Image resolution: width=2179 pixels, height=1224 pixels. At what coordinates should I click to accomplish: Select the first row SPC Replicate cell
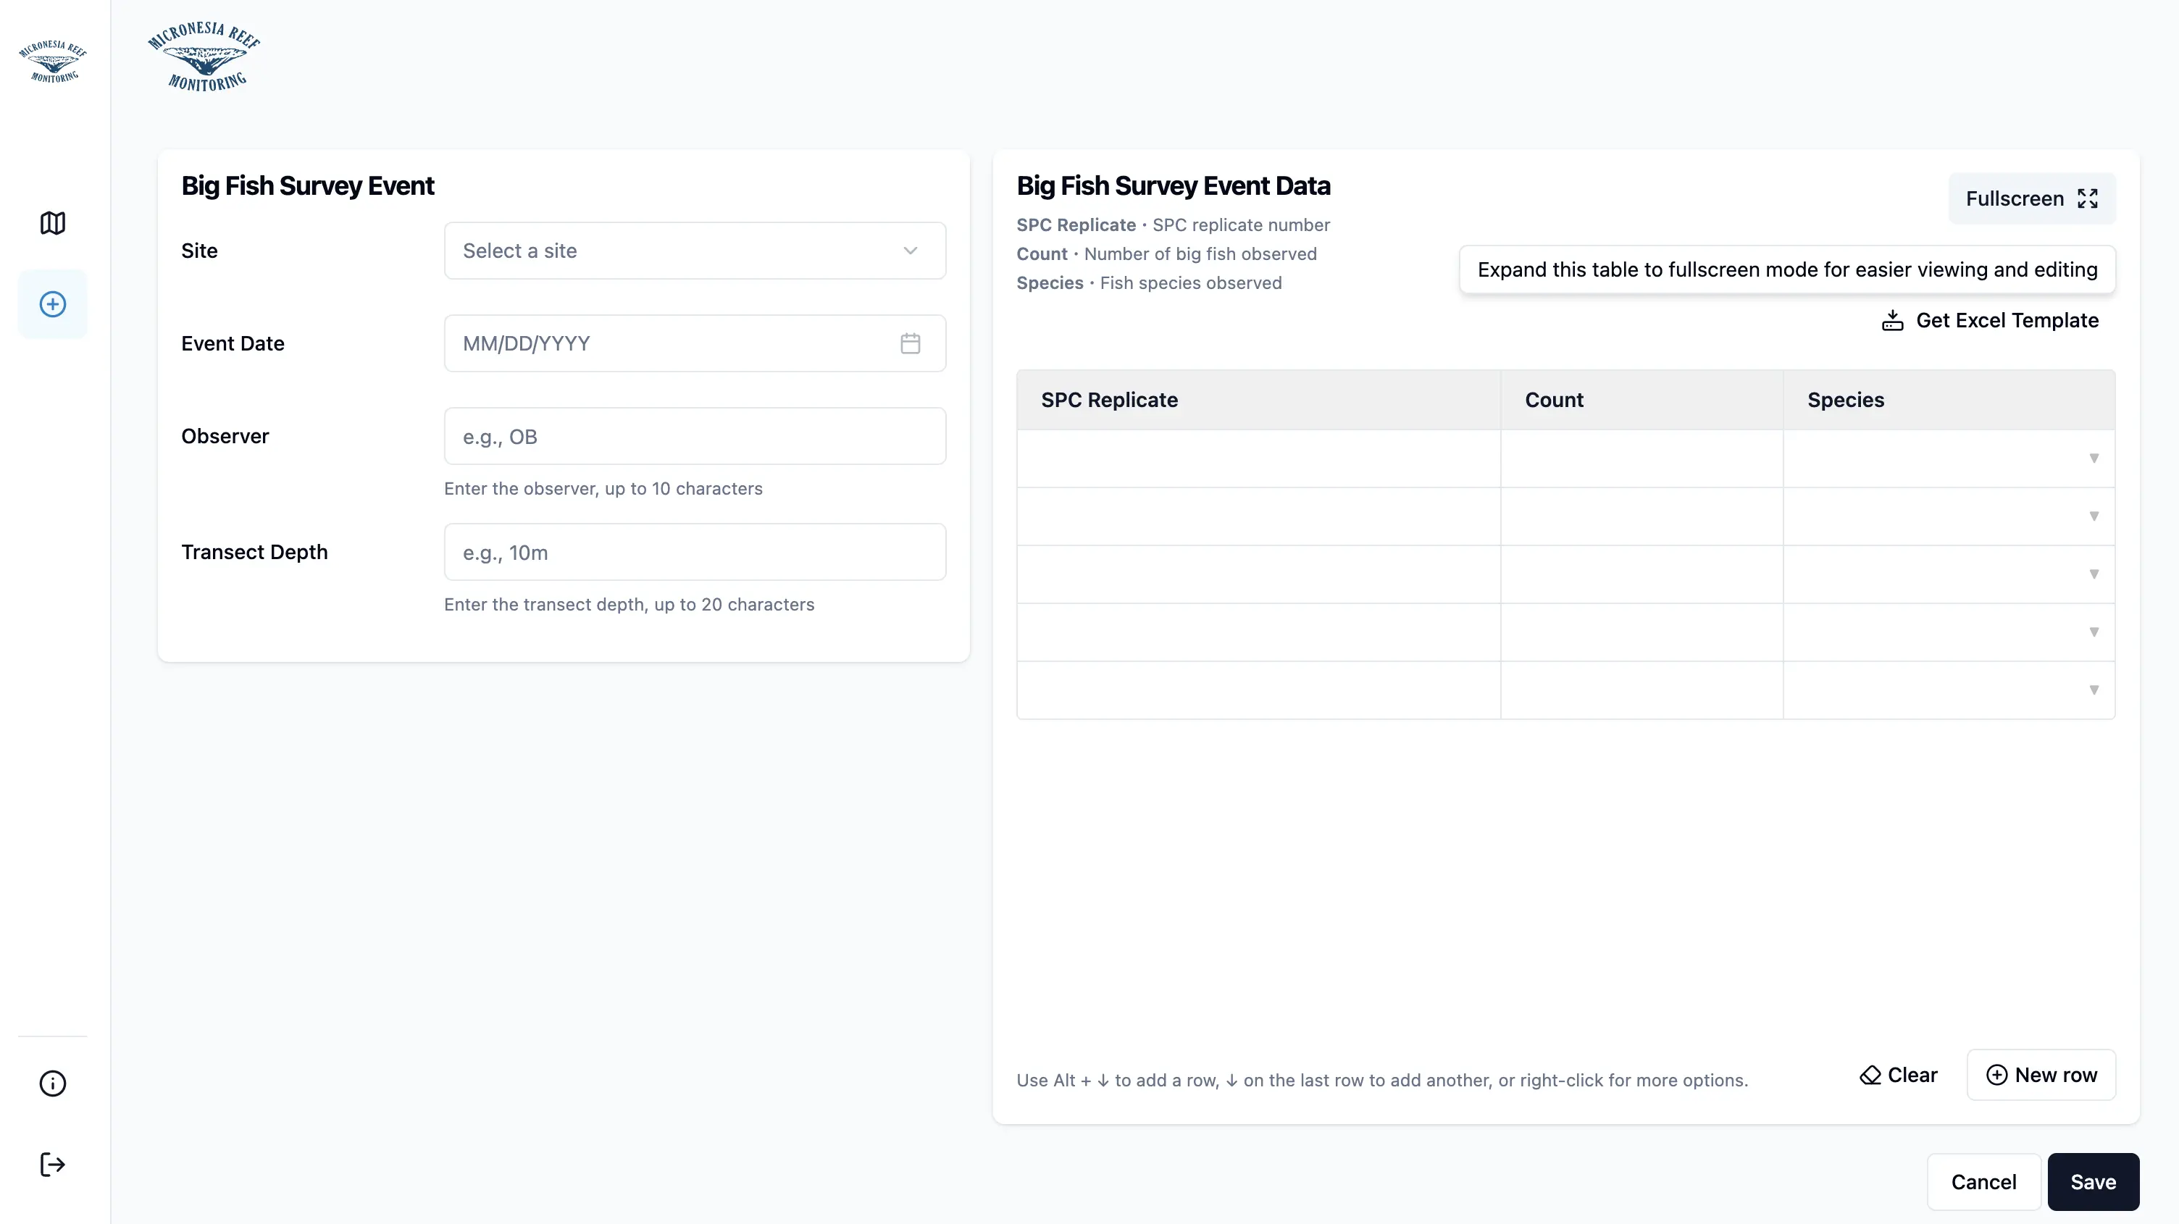pos(1259,458)
